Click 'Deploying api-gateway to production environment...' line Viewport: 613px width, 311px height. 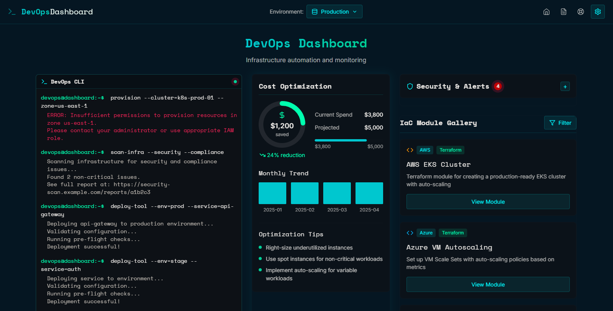coord(130,224)
